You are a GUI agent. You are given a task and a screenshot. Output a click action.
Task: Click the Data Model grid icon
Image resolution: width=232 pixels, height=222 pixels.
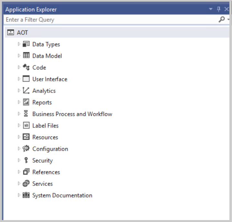pyautogui.click(x=26, y=55)
